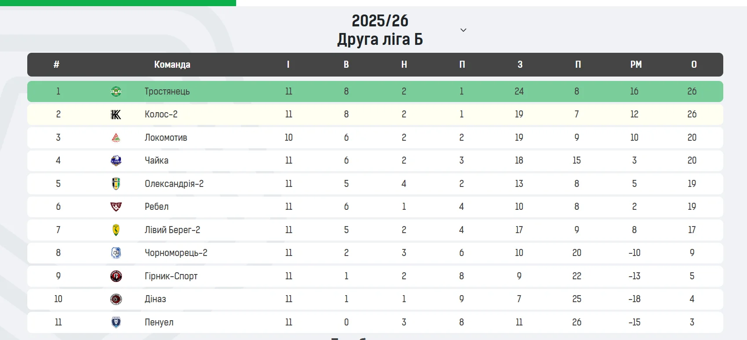Open the 2025/26 Друга ліга Б selector
The width and height of the screenshot is (747, 340).
(x=380, y=30)
